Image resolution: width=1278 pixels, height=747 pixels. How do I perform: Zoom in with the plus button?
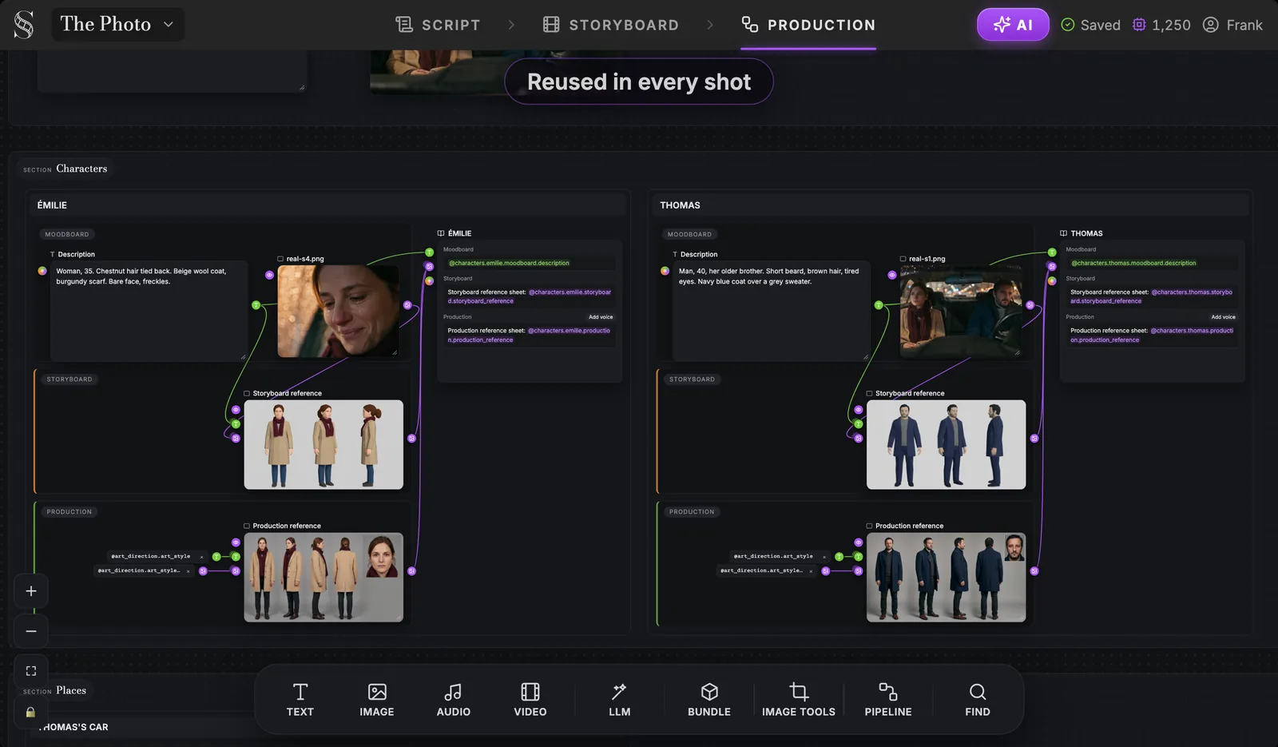point(31,591)
